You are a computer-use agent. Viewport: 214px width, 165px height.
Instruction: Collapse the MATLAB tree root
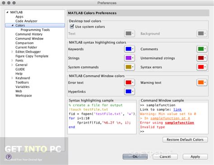7,12
